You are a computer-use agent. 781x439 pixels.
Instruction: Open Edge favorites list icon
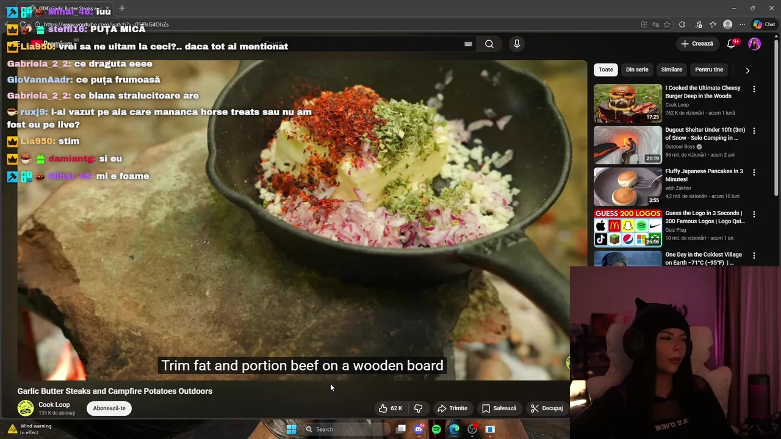713,24
